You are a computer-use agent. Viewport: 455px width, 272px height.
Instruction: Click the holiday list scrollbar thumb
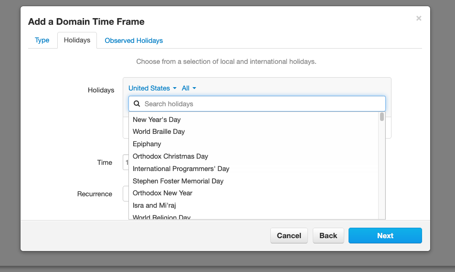(x=382, y=117)
